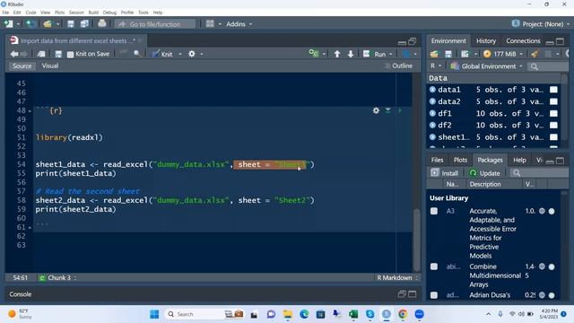
Task: Click the Open file folder icon
Action: [48, 24]
